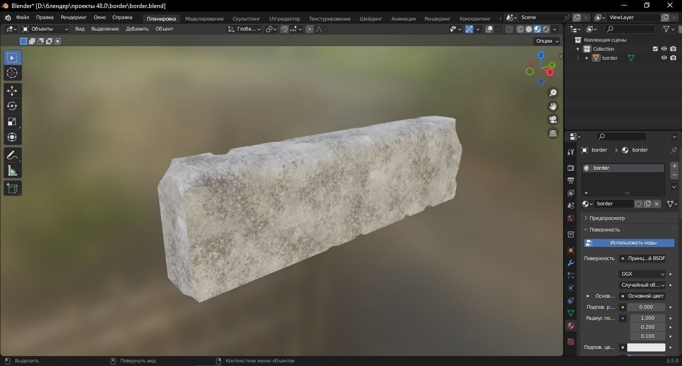The image size is (682, 366).
Task: Switch perspective/orthographic with the grid gizmo
Action: (x=553, y=134)
